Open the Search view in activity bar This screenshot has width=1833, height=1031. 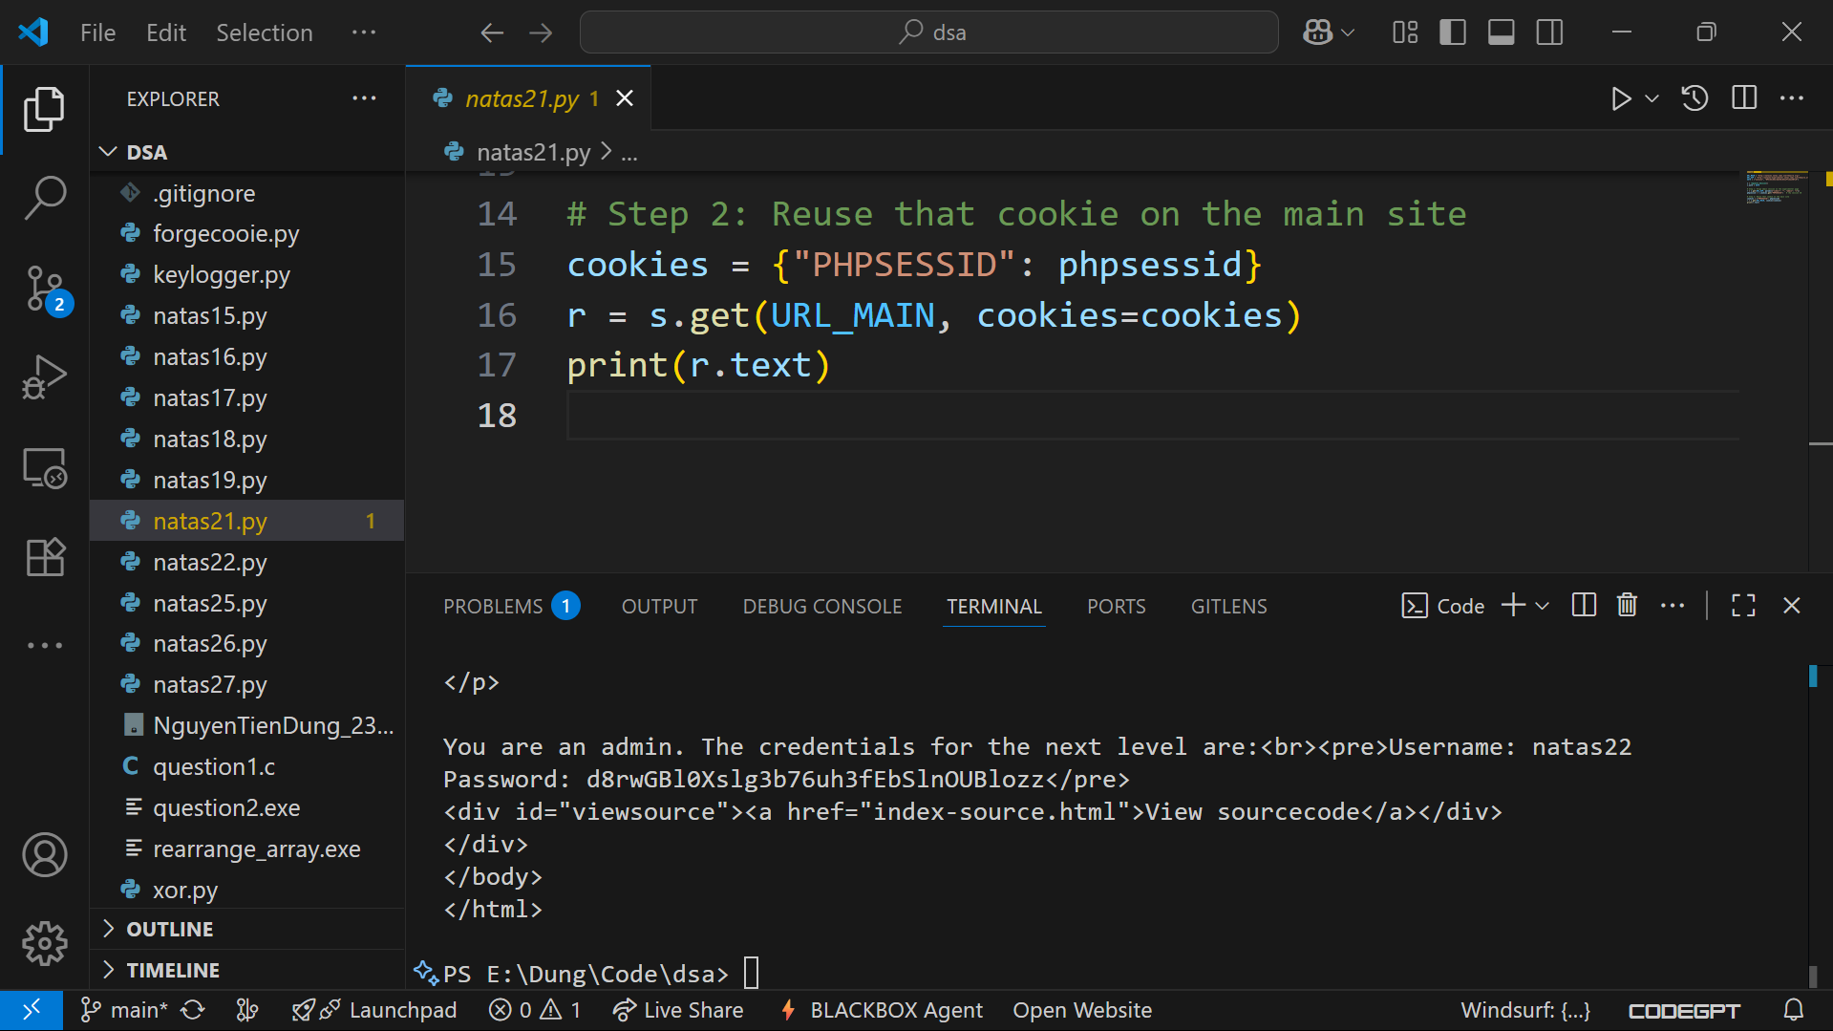[45, 198]
